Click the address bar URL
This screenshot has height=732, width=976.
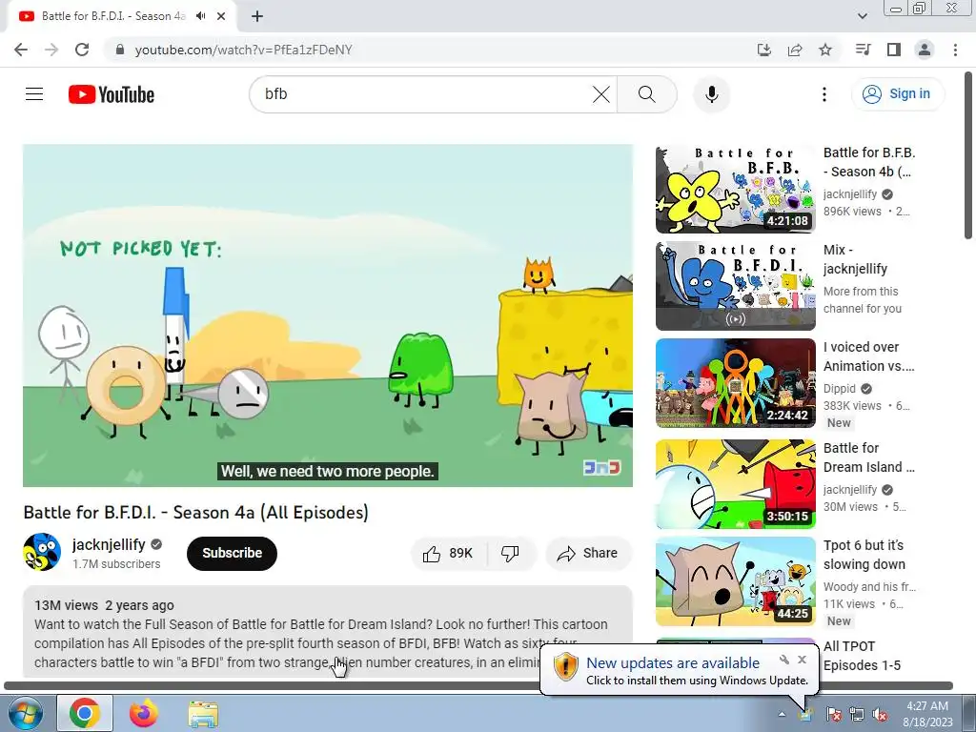click(244, 50)
